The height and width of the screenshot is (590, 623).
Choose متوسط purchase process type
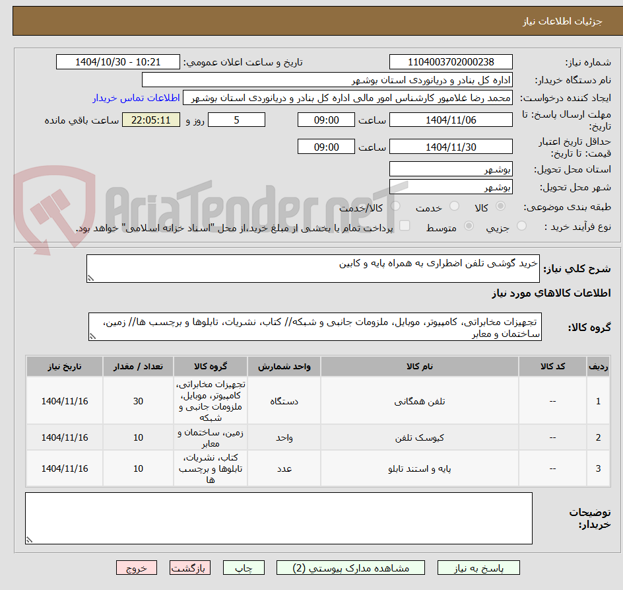[469, 226]
